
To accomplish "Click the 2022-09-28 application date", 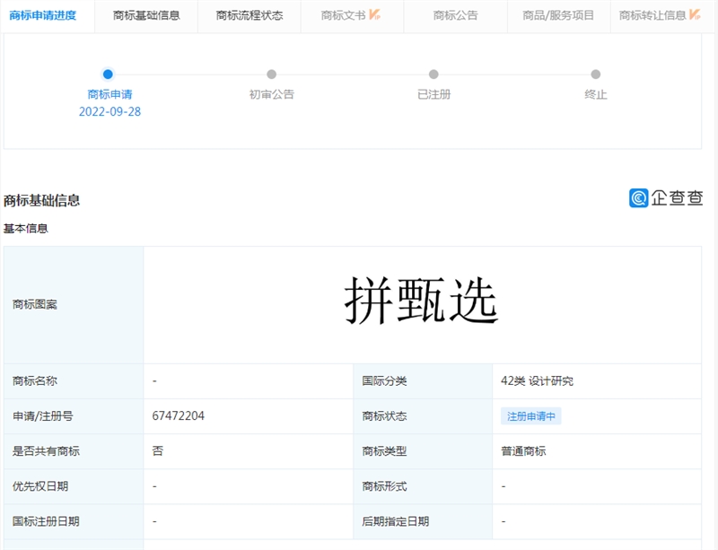I will click(109, 112).
